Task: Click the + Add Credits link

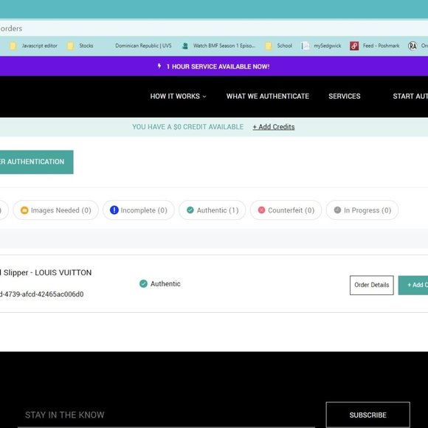Action: tap(274, 127)
